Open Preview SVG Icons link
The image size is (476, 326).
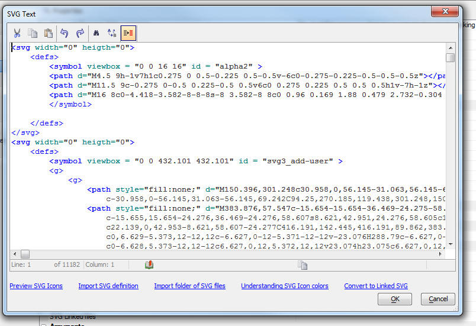pos(36,286)
